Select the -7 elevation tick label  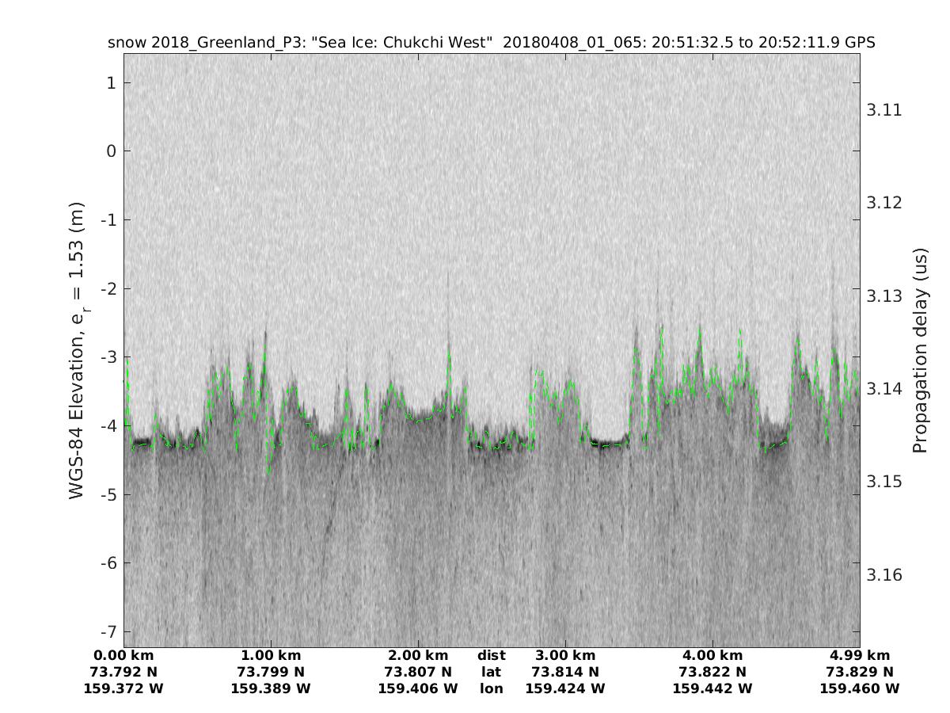click(x=108, y=631)
